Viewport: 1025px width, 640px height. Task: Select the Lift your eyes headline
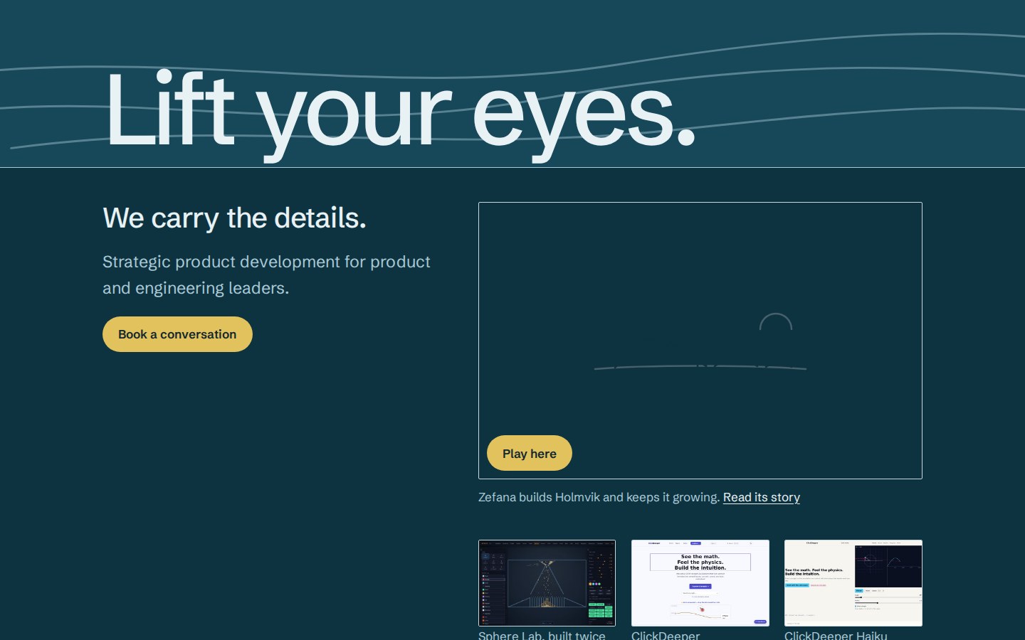(x=400, y=112)
